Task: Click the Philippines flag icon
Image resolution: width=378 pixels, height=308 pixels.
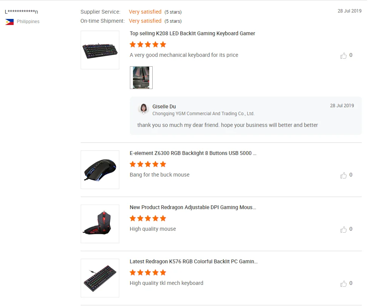Action: pos(9,22)
